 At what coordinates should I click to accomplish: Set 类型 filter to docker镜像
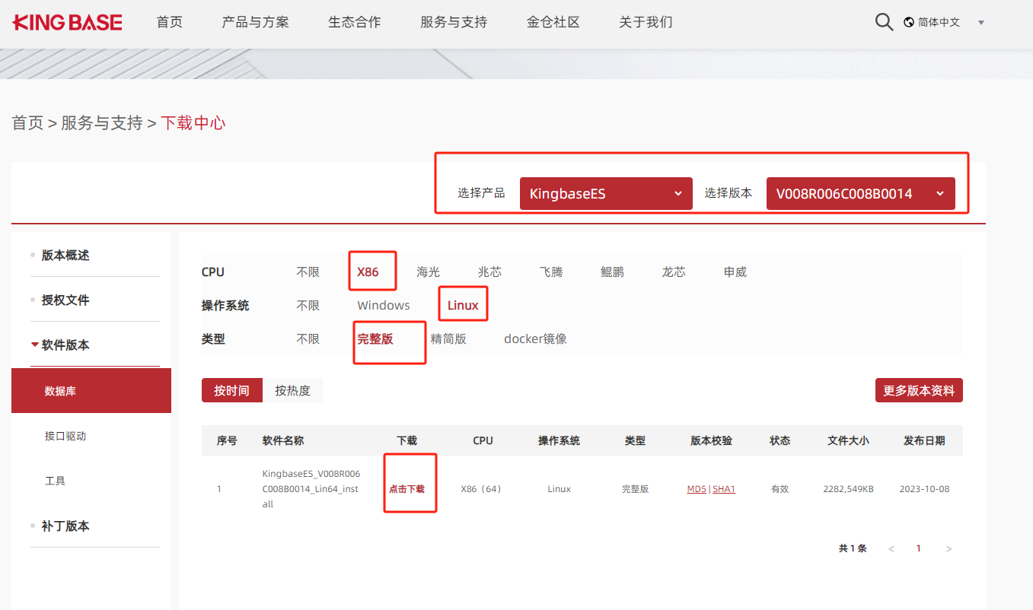coord(535,339)
